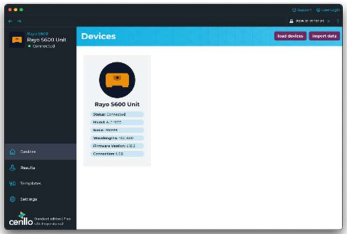Select Rayo S600 Unit in sidebar header

(x=47, y=40)
